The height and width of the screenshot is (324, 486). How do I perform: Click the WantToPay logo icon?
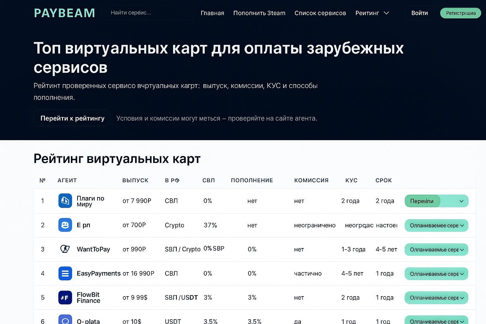[x=65, y=249]
